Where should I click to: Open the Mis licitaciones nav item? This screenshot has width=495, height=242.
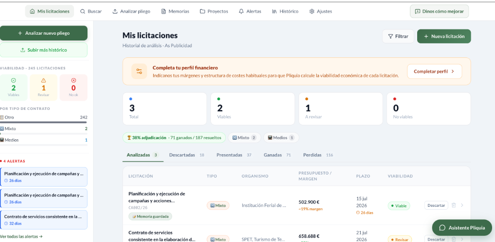[x=50, y=12]
